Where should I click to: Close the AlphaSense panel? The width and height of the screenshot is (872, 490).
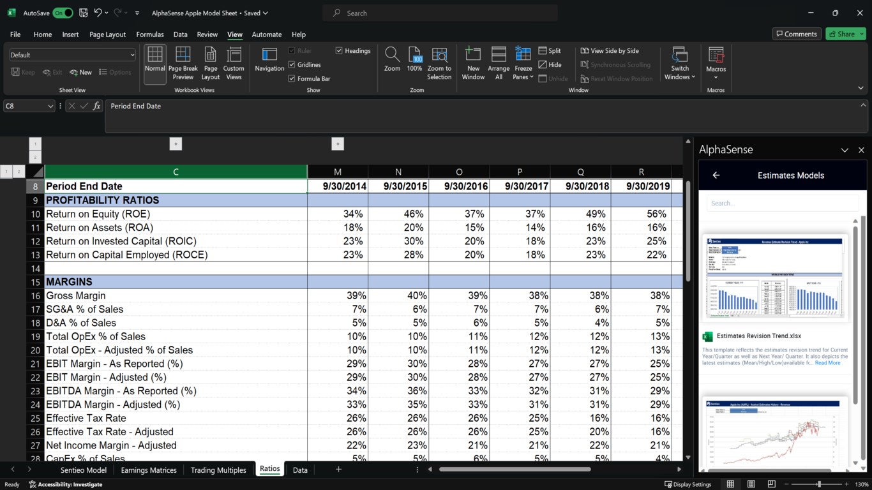point(861,150)
